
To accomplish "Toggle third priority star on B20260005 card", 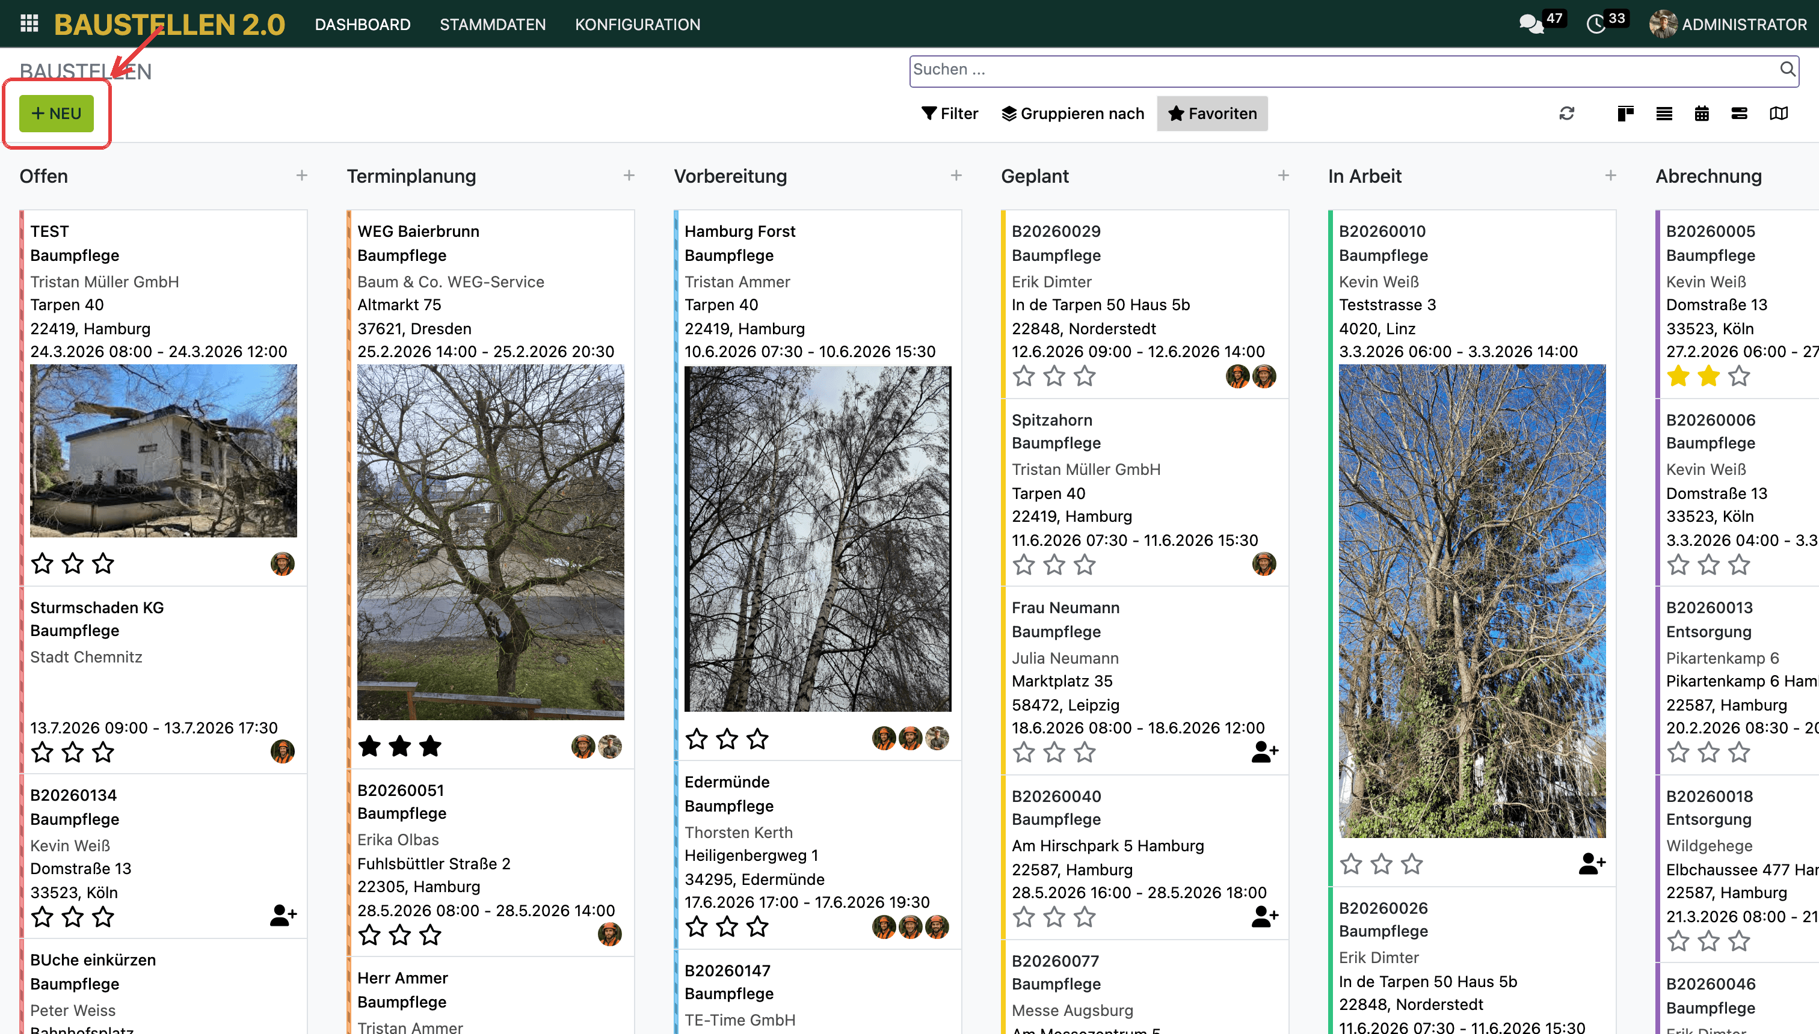I will [x=1740, y=376].
